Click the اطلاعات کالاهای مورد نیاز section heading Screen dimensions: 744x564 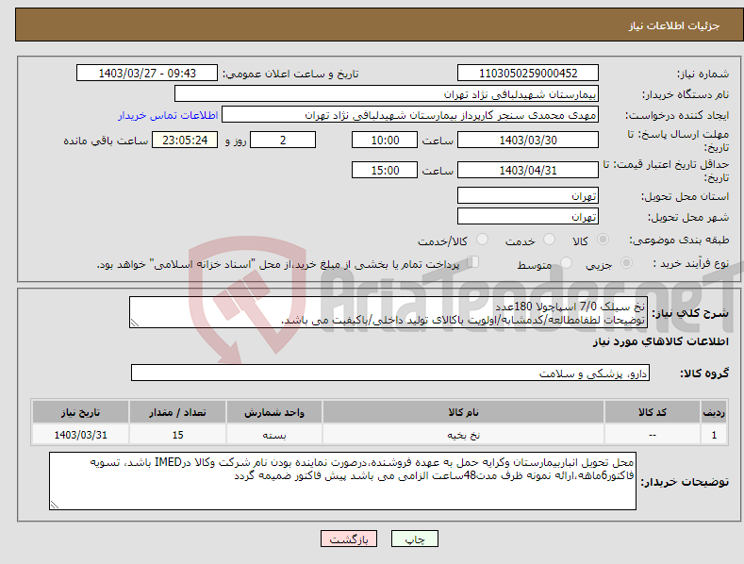[x=660, y=341]
